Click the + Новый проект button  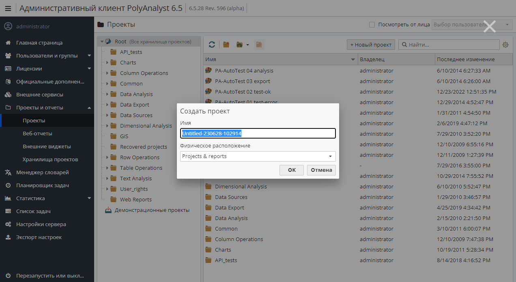(371, 45)
